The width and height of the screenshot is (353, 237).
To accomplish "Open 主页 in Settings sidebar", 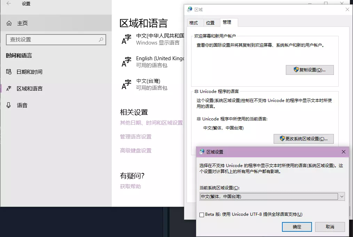I will coord(56,23).
